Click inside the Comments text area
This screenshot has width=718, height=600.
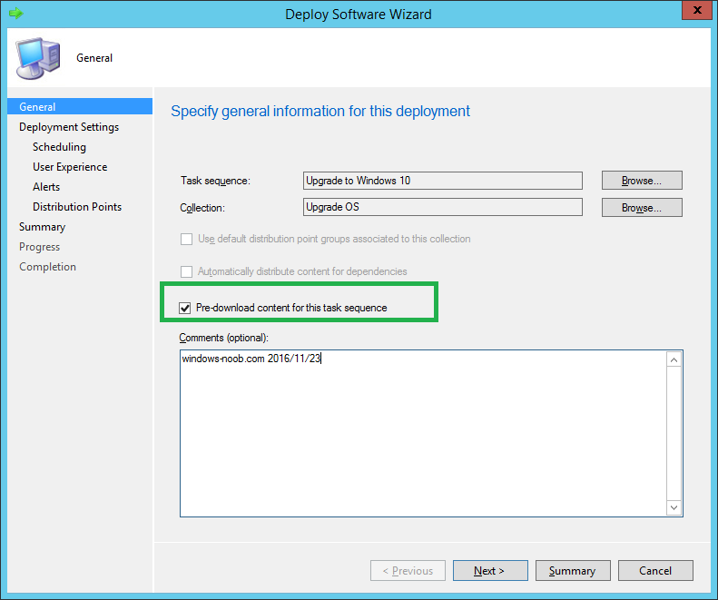coord(424,433)
